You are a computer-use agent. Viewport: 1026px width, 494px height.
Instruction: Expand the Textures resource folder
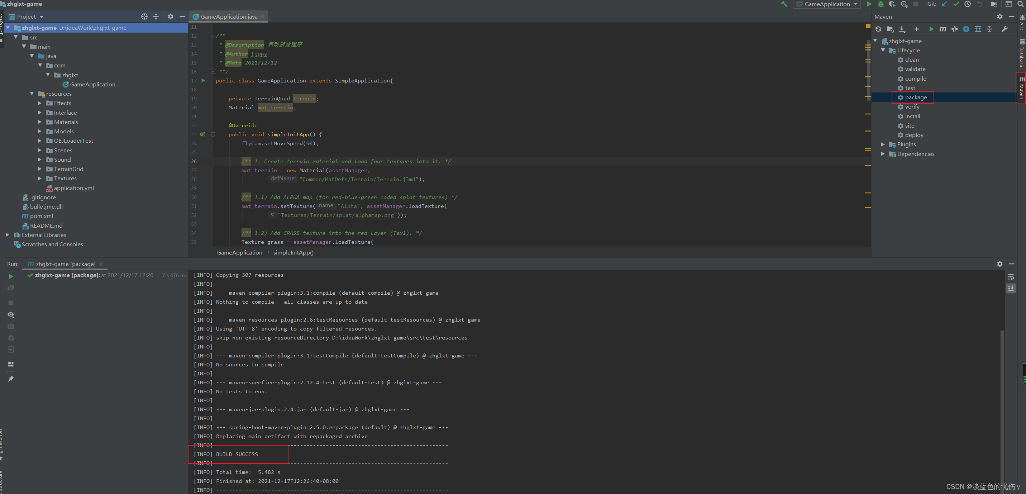39,179
